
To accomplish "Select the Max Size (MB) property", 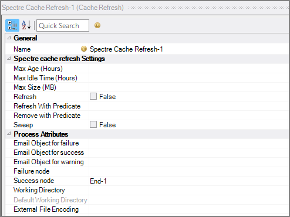I will [35, 87].
